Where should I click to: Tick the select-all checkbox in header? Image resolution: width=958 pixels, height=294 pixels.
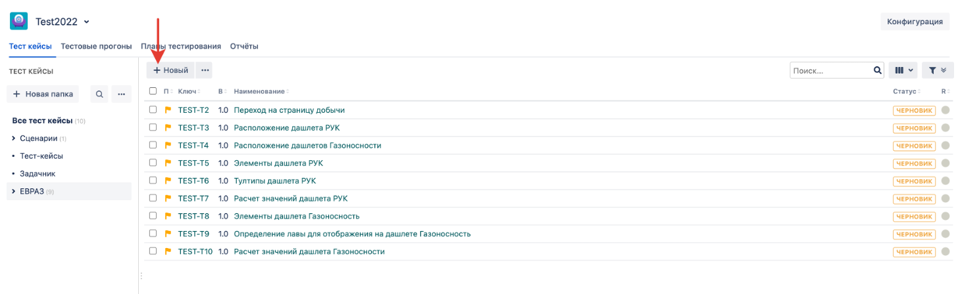click(153, 91)
